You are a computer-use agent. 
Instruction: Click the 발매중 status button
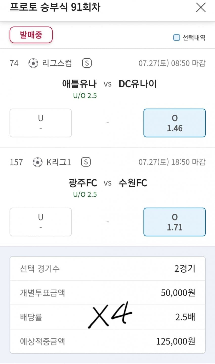point(31,35)
